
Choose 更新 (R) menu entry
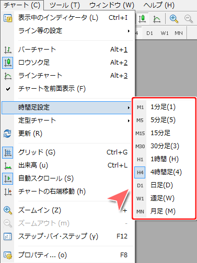point(66,134)
